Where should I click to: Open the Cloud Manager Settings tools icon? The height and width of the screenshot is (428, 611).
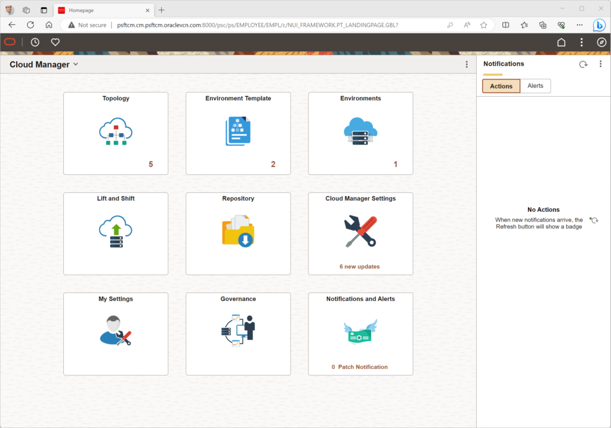[360, 231]
